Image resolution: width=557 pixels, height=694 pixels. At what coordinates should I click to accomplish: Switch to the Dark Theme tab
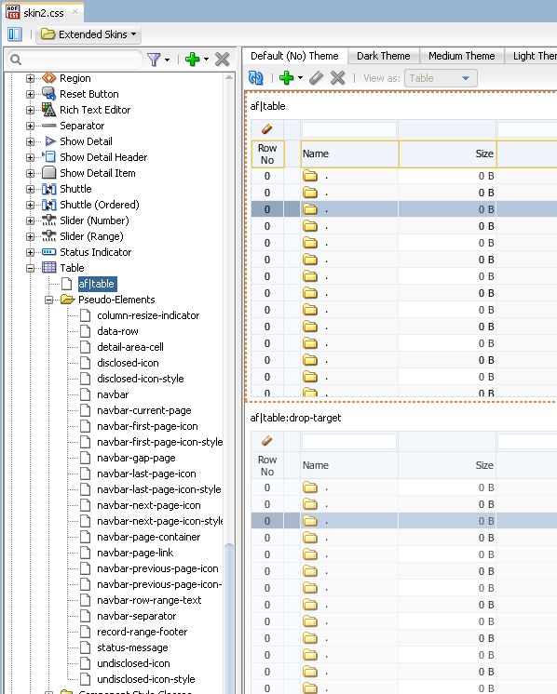[384, 56]
